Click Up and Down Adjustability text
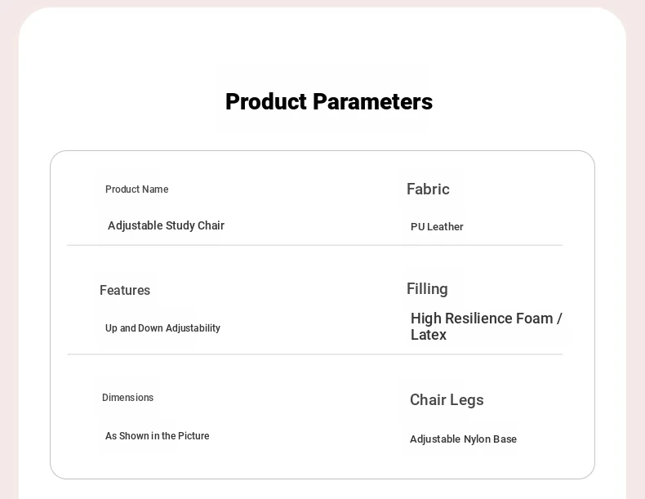Image resolution: width=645 pixels, height=499 pixels. 162,328
